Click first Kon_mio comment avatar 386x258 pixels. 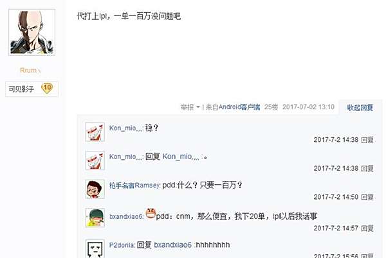click(x=95, y=132)
